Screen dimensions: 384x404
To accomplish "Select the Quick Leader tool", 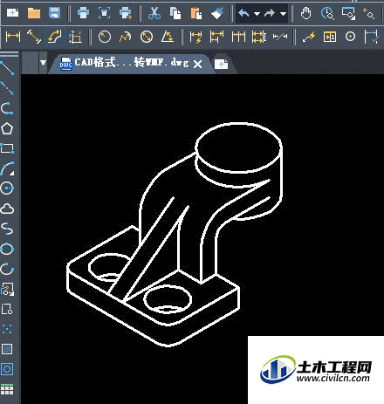I will tap(309, 37).
